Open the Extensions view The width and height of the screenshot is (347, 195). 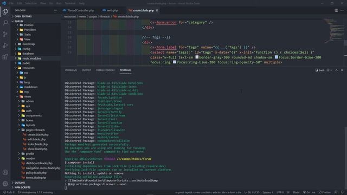pos(5,56)
